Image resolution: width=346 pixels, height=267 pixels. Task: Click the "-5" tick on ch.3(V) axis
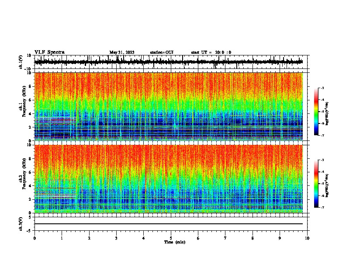(x=29, y=231)
